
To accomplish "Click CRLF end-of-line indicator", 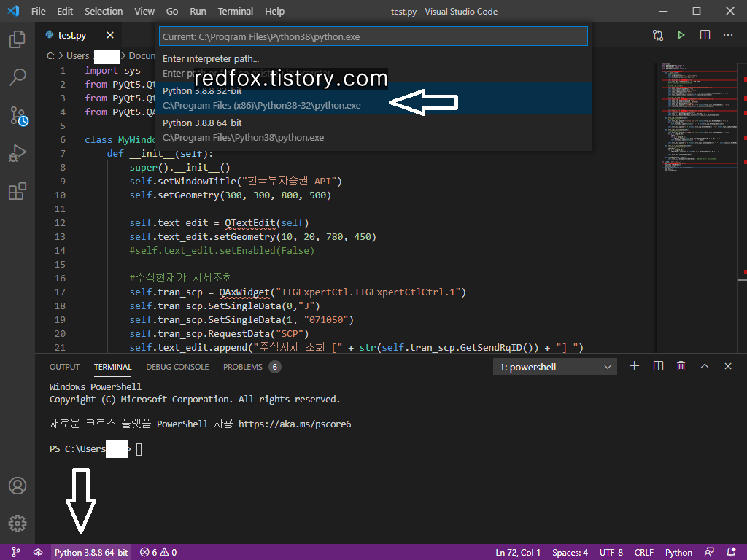I will [643, 553].
